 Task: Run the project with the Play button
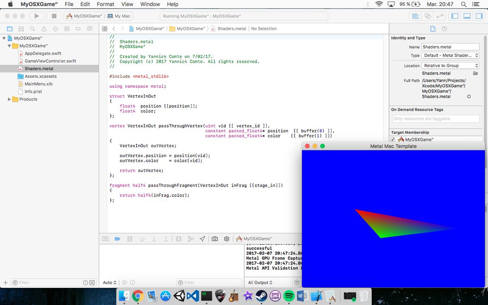click(x=37, y=16)
